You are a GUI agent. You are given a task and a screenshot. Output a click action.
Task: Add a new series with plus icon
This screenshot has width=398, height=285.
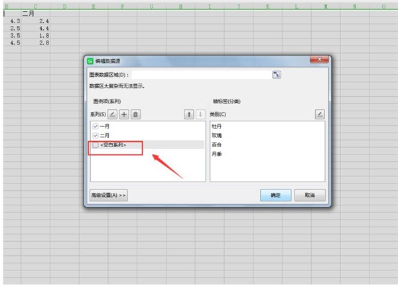pos(124,115)
